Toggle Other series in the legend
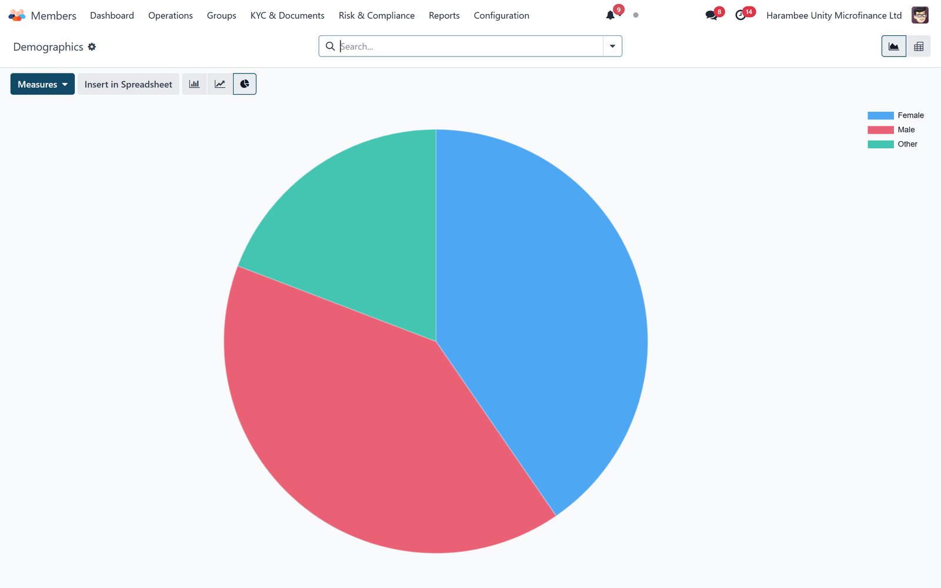Screen dimensions: 941x588 [x=892, y=144]
